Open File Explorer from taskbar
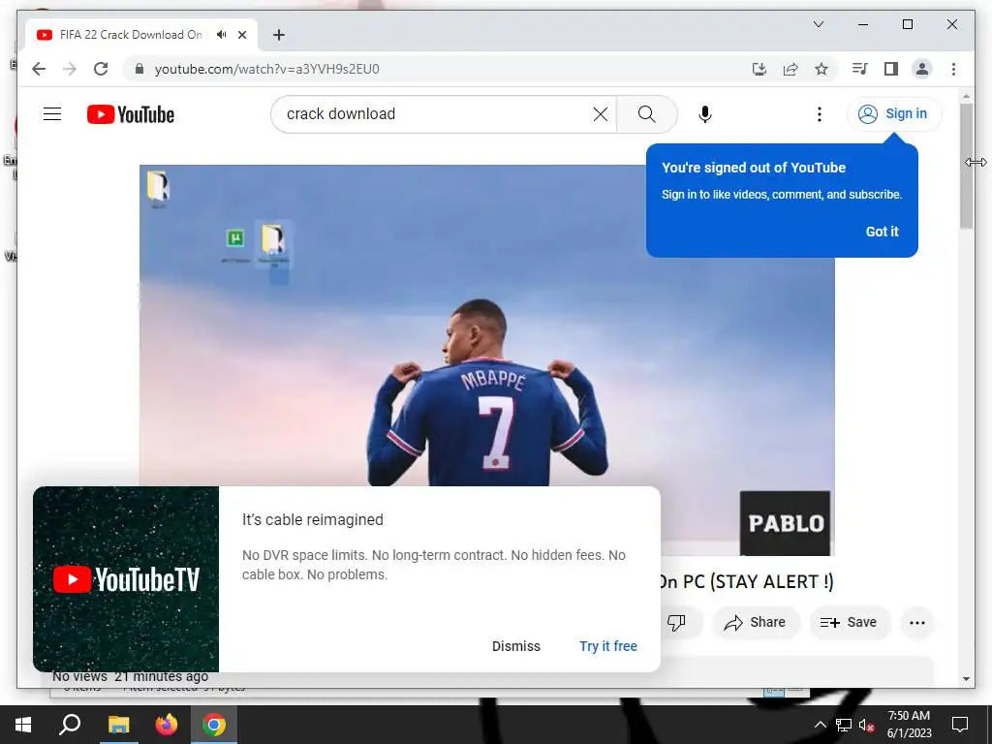Image resolution: width=992 pixels, height=744 pixels. tap(118, 725)
